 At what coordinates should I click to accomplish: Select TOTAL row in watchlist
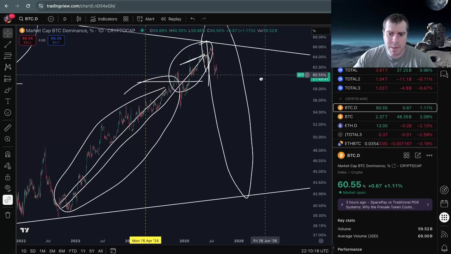(385, 70)
